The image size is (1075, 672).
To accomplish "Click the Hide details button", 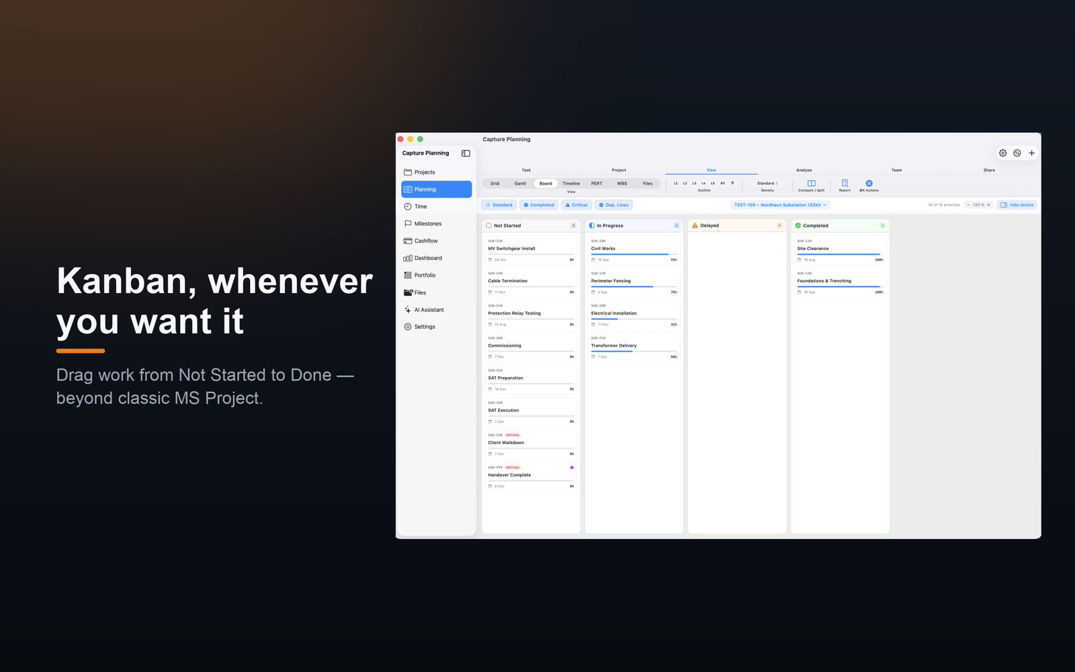I will [x=1017, y=205].
